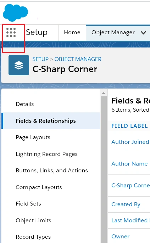Click the 6 Items, Sorted text

130,110
